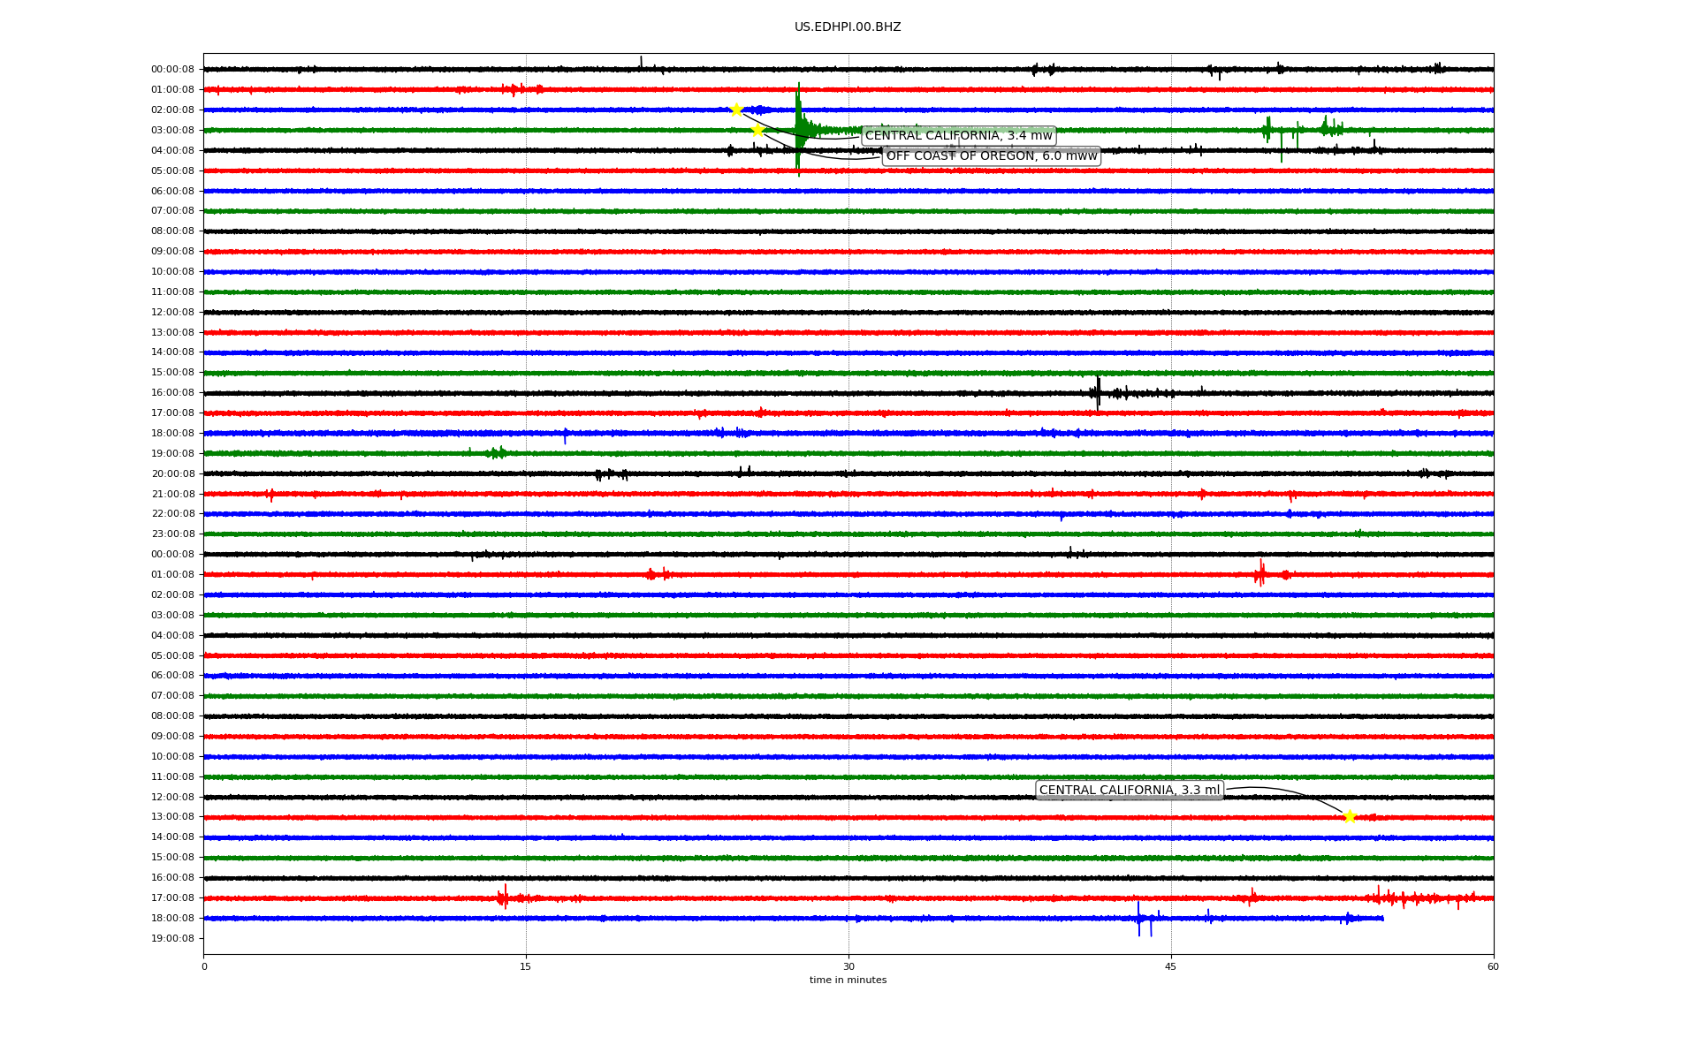Click the x-axis tick label 0

[x=204, y=966]
